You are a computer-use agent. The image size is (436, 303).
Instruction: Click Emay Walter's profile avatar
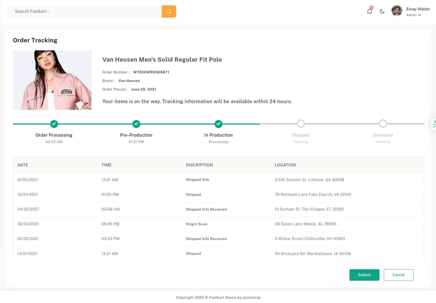pyautogui.click(x=397, y=11)
